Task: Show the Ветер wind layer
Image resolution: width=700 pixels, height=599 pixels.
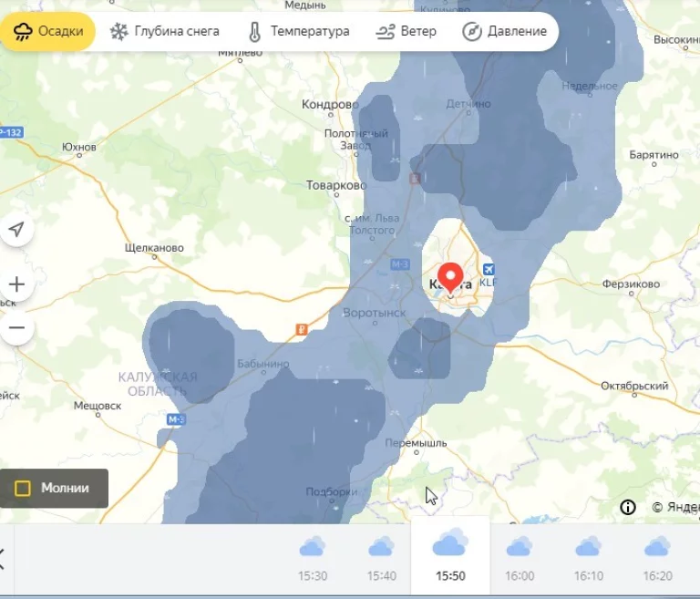Action: click(x=407, y=32)
